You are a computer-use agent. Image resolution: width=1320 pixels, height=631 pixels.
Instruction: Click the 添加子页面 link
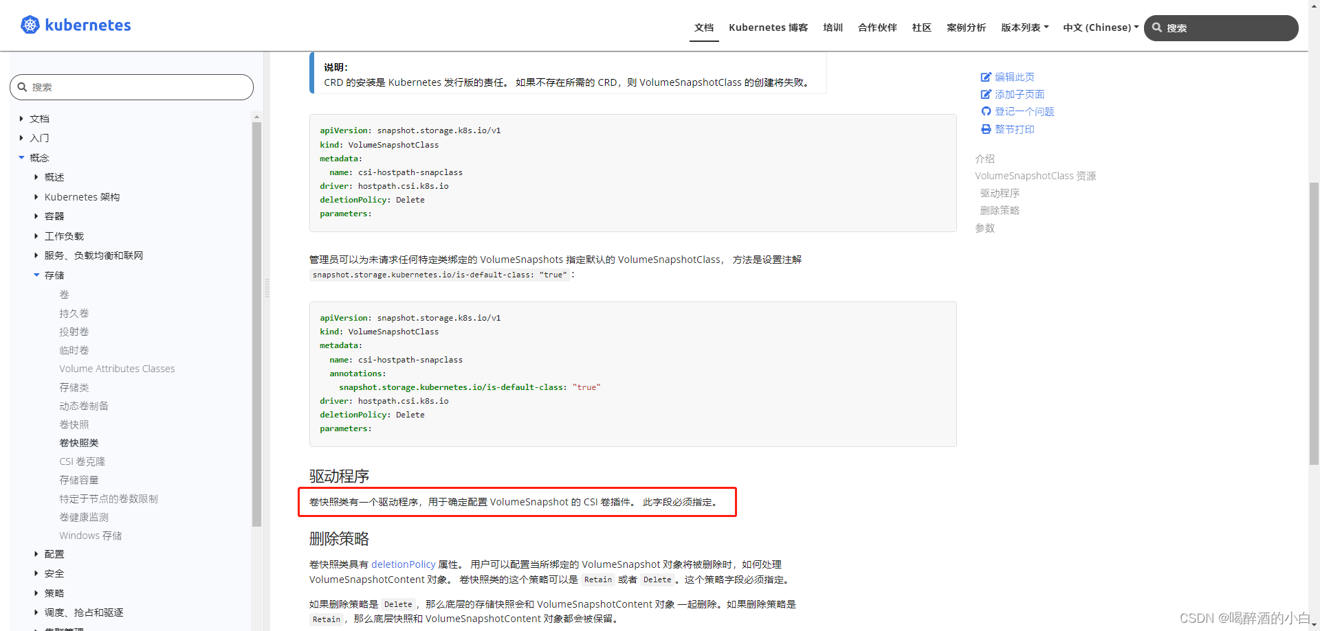tap(1020, 94)
